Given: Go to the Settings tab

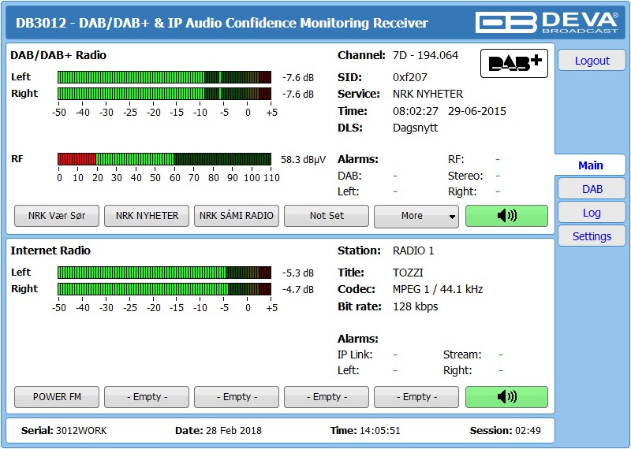Looking at the screenshot, I should (x=592, y=236).
